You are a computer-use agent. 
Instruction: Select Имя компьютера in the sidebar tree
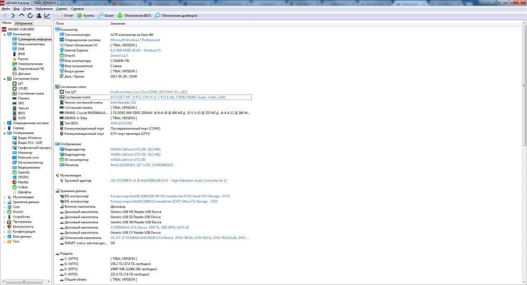31,44
